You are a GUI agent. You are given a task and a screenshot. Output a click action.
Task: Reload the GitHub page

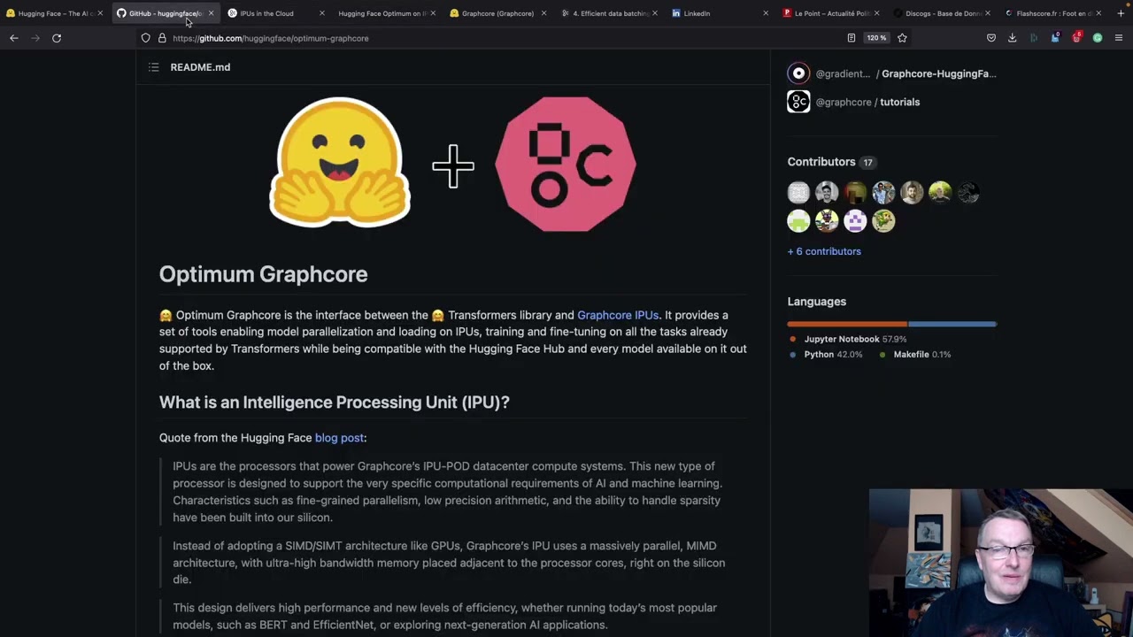(x=57, y=38)
